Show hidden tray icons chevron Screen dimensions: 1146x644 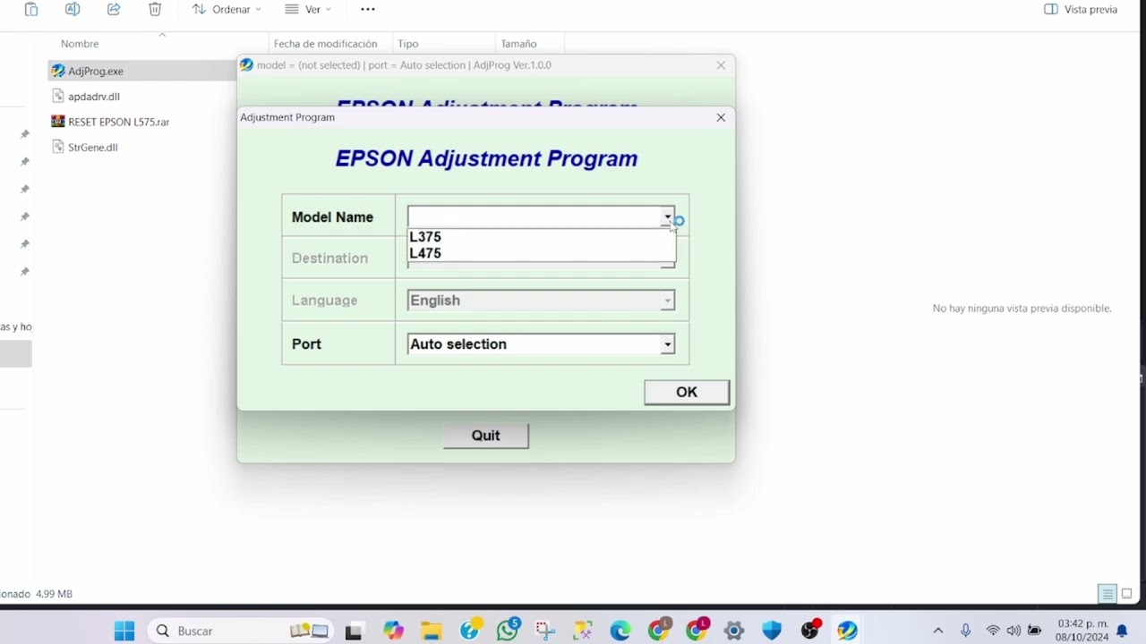click(x=938, y=631)
